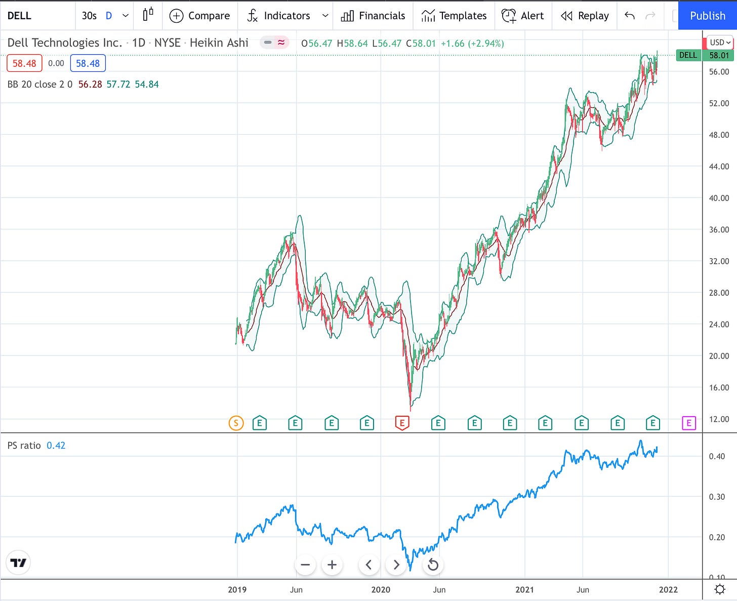The width and height of the screenshot is (737, 601).
Task: Open chart settings gear on time axis
Action: 719,589
